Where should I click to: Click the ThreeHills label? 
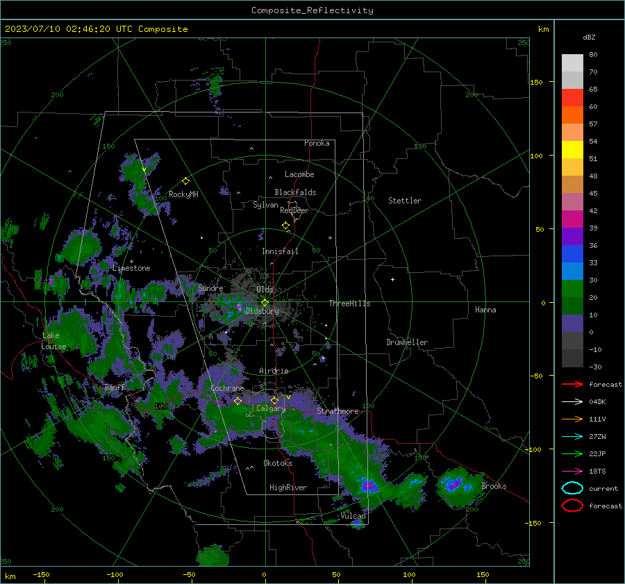[x=349, y=303]
